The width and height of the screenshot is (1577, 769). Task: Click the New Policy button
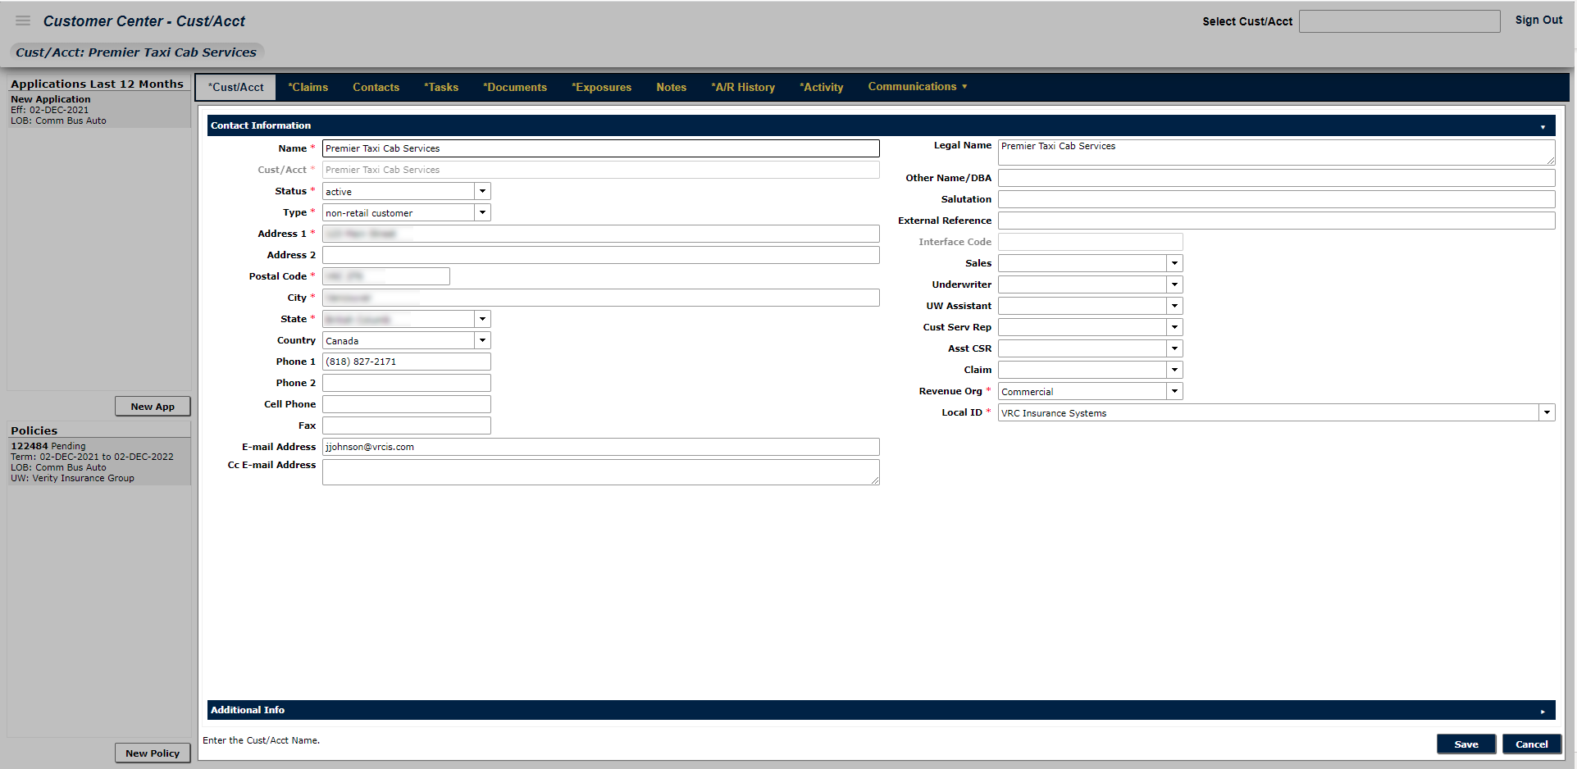pyautogui.click(x=153, y=753)
